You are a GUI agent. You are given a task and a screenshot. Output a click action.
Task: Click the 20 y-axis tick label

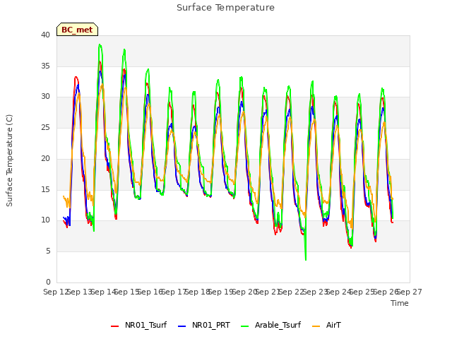pos(45,158)
